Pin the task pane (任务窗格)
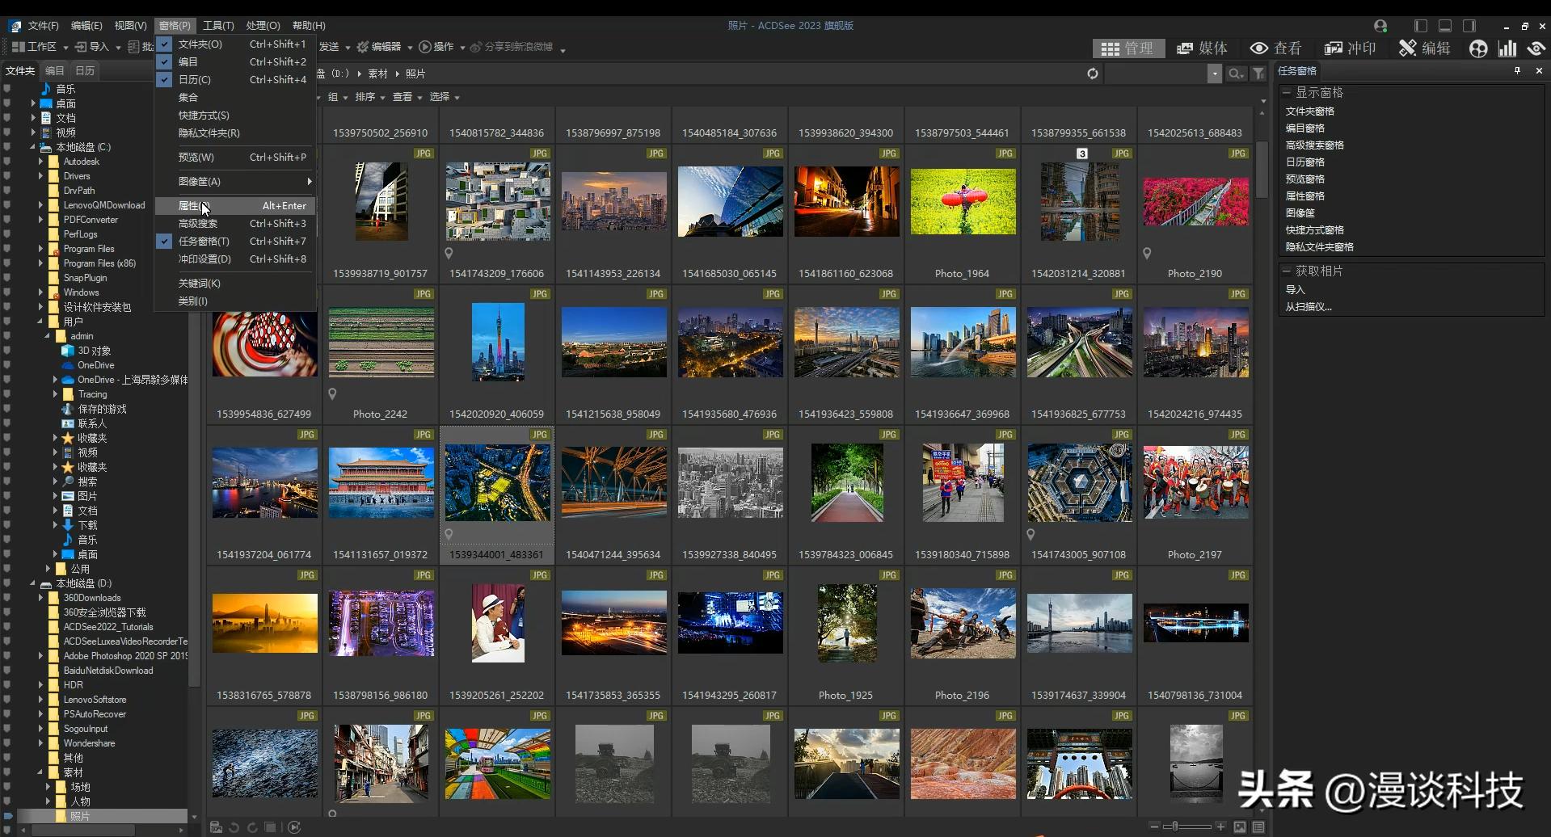Viewport: 1551px width, 837px height. click(x=1517, y=71)
